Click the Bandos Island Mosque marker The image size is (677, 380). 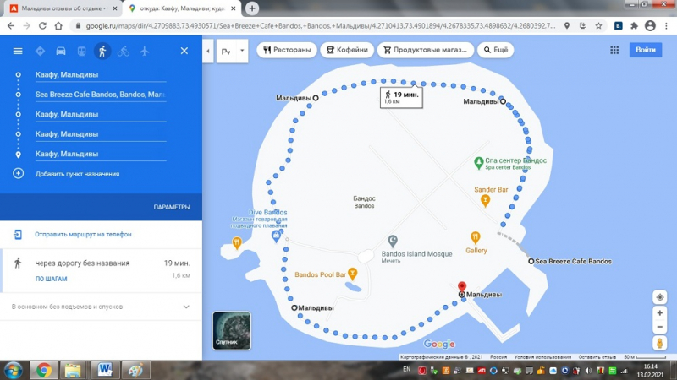click(393, 241)
